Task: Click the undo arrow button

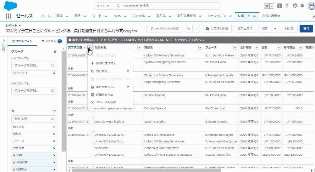Action: point(189,29)
